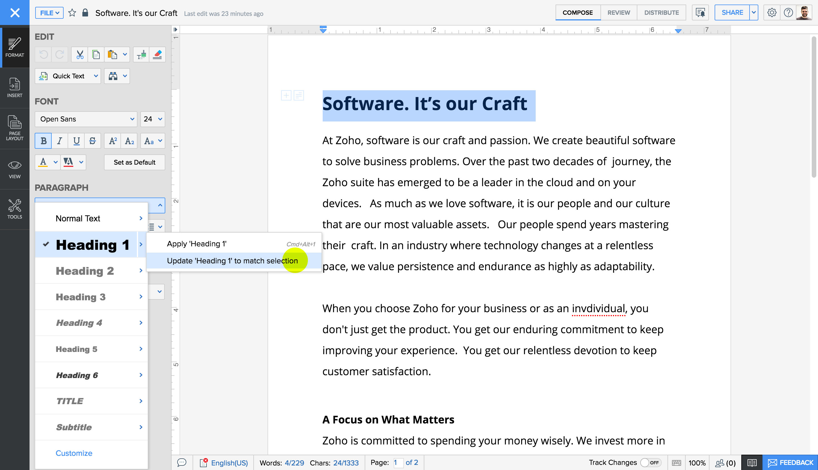Star this document as favorite

[x=72, y=13]
